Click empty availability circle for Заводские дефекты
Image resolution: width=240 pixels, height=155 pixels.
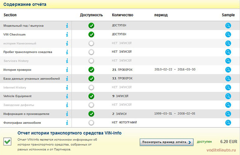[91, 105]
